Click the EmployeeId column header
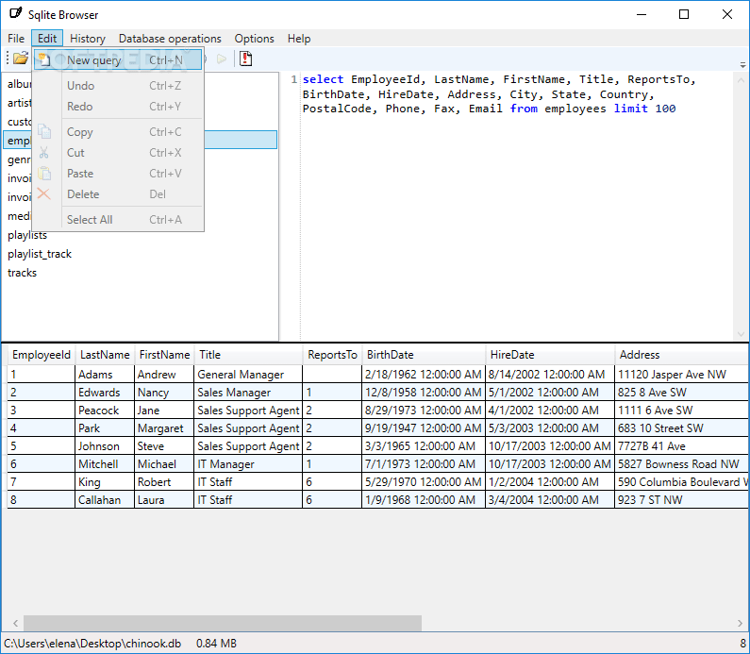Viewport: 750px width, 654px height. tap(42, 355)
